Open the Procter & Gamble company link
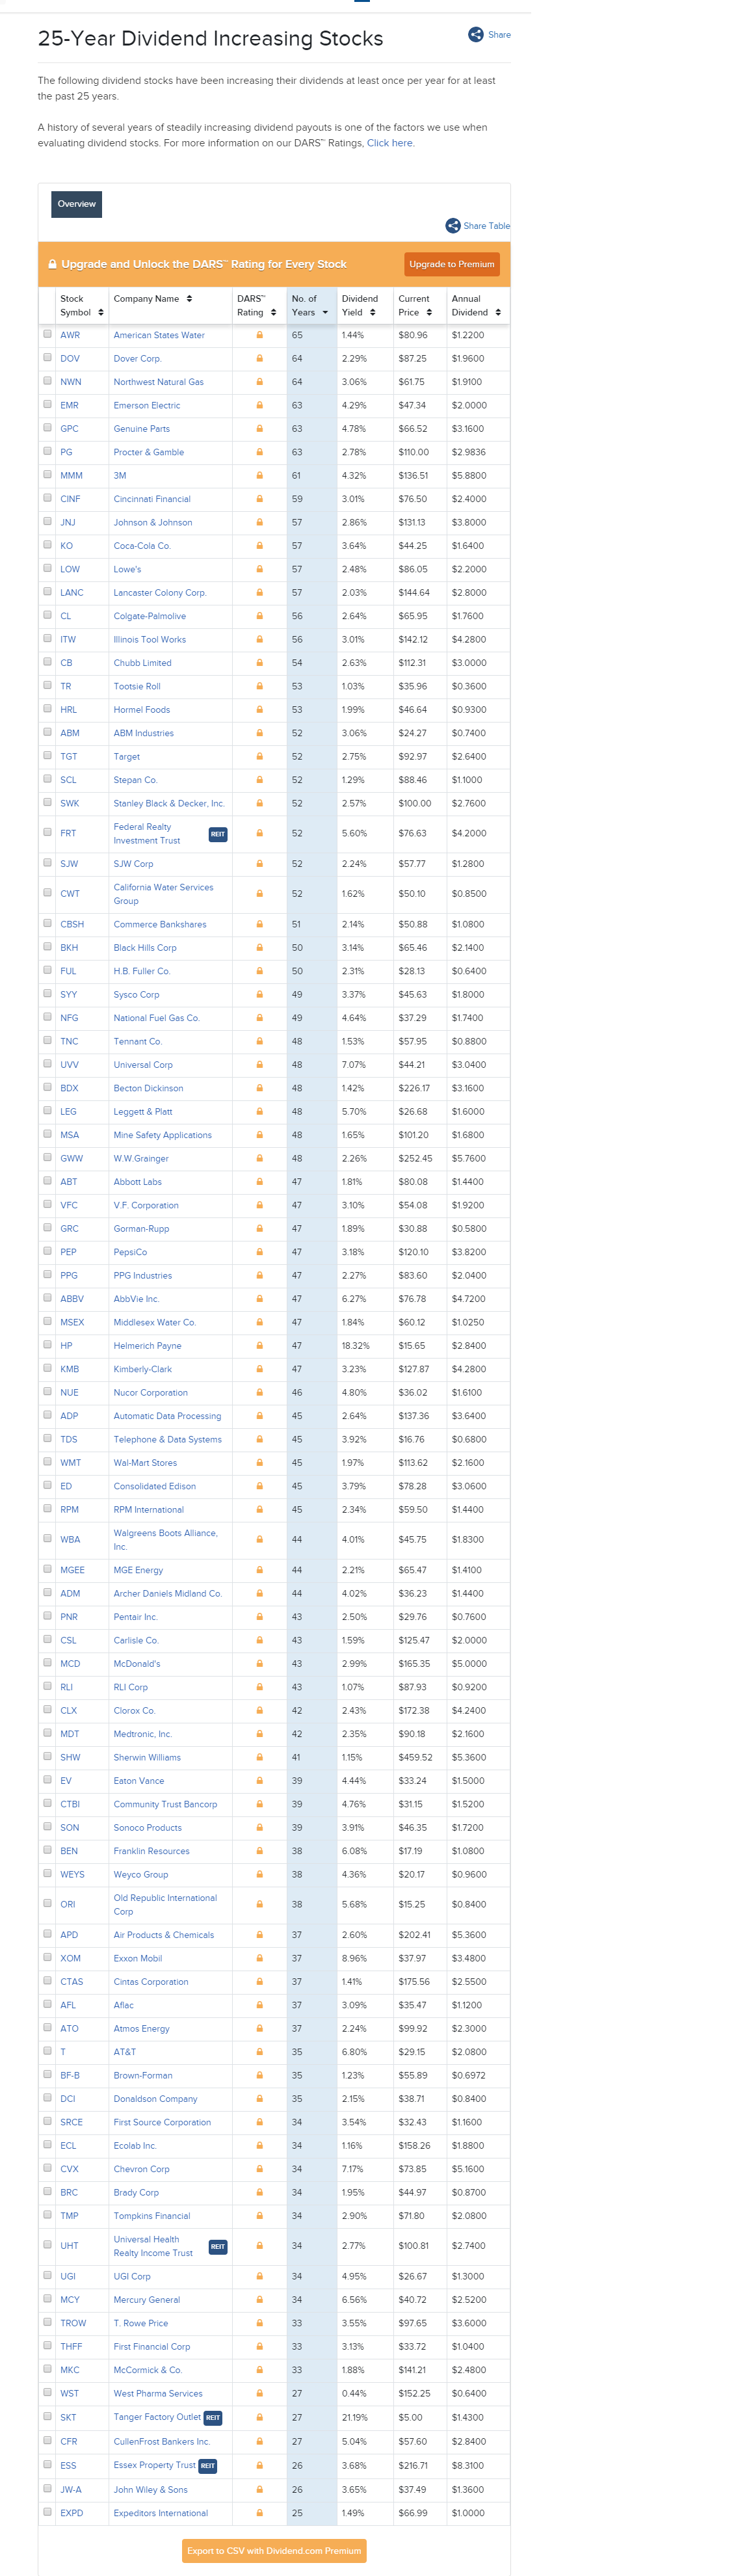This screenshot has height=2576, width=749. [149, 452]
